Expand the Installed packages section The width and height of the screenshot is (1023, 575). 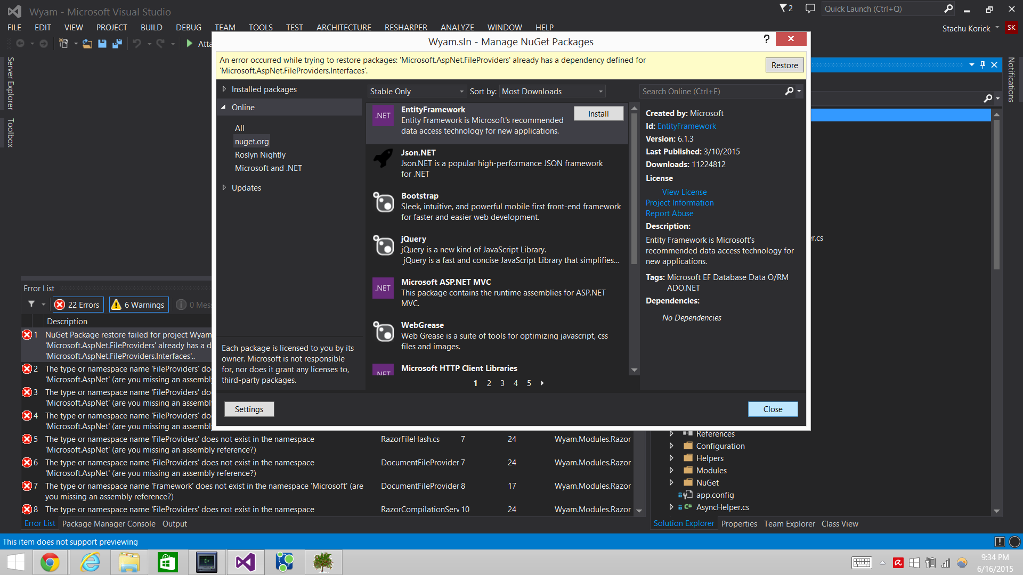(224, 89)
